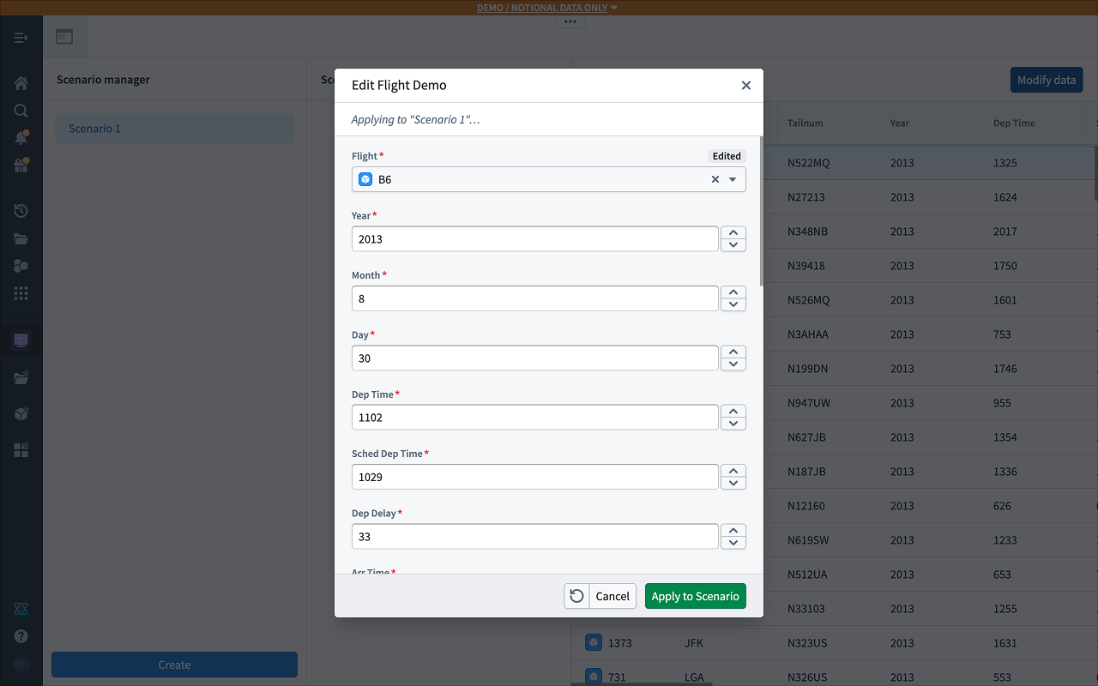Click the JFK origin cell

click(694, 643)
